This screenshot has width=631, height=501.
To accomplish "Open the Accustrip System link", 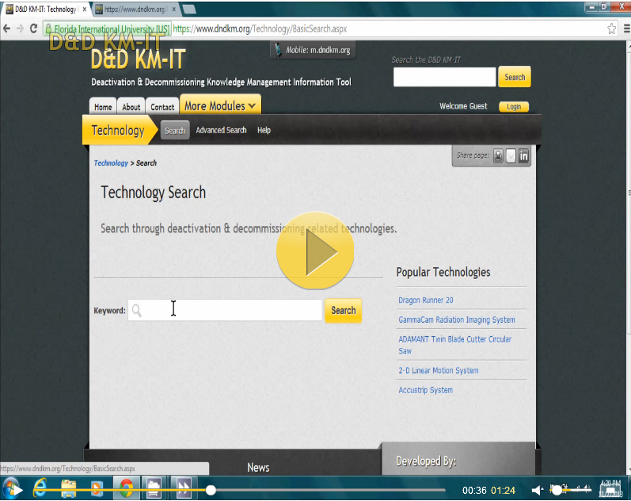I will point(425,390).
